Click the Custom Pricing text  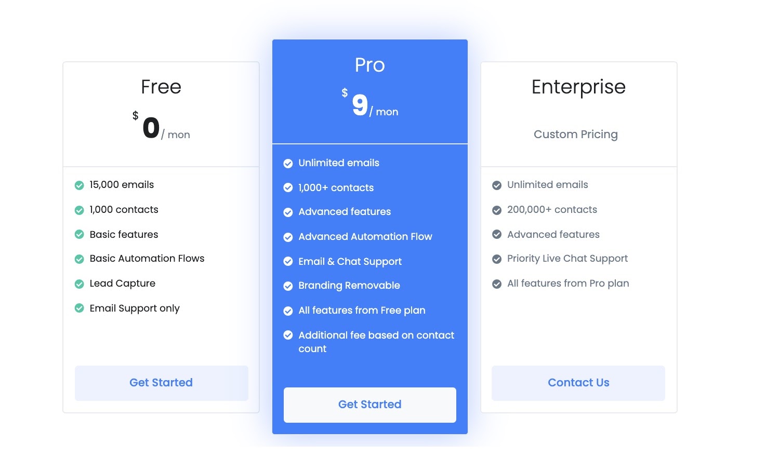(x=575, y=135)
